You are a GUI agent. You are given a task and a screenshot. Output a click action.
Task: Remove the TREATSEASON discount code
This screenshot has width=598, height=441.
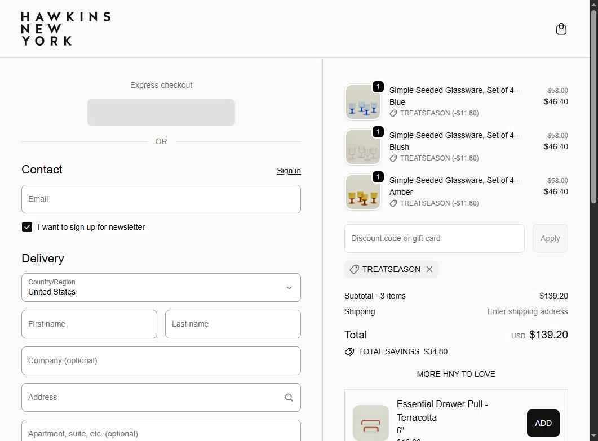429,269
